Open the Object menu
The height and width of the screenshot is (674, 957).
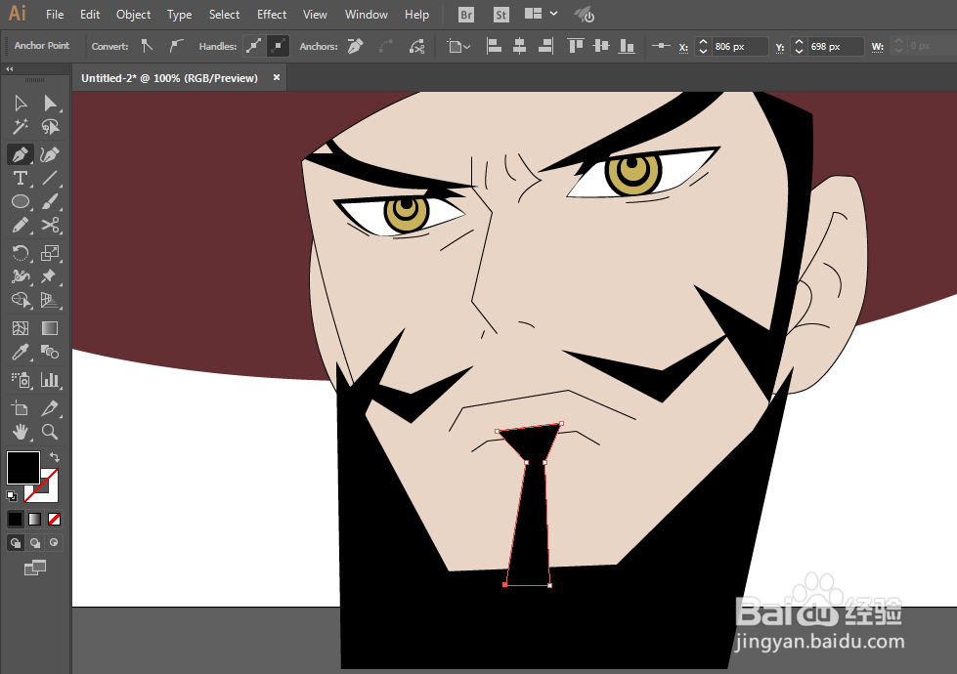tap(133, 15)
